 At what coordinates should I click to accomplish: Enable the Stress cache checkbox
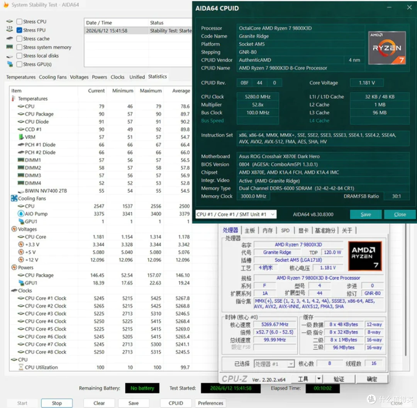pyautogui.click(x=19, y=39)
